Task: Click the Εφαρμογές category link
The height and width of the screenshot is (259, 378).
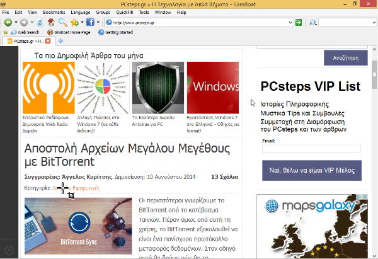Action: tap(86, 188)
